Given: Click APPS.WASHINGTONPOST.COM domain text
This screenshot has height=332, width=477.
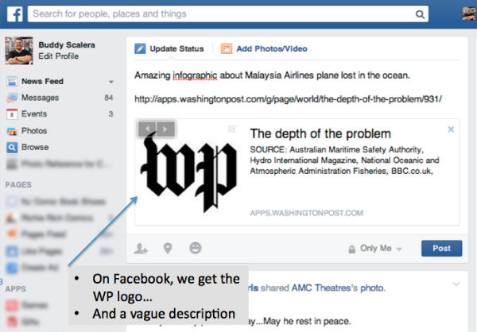Looking at the screenshot, I should pos(306,213).
